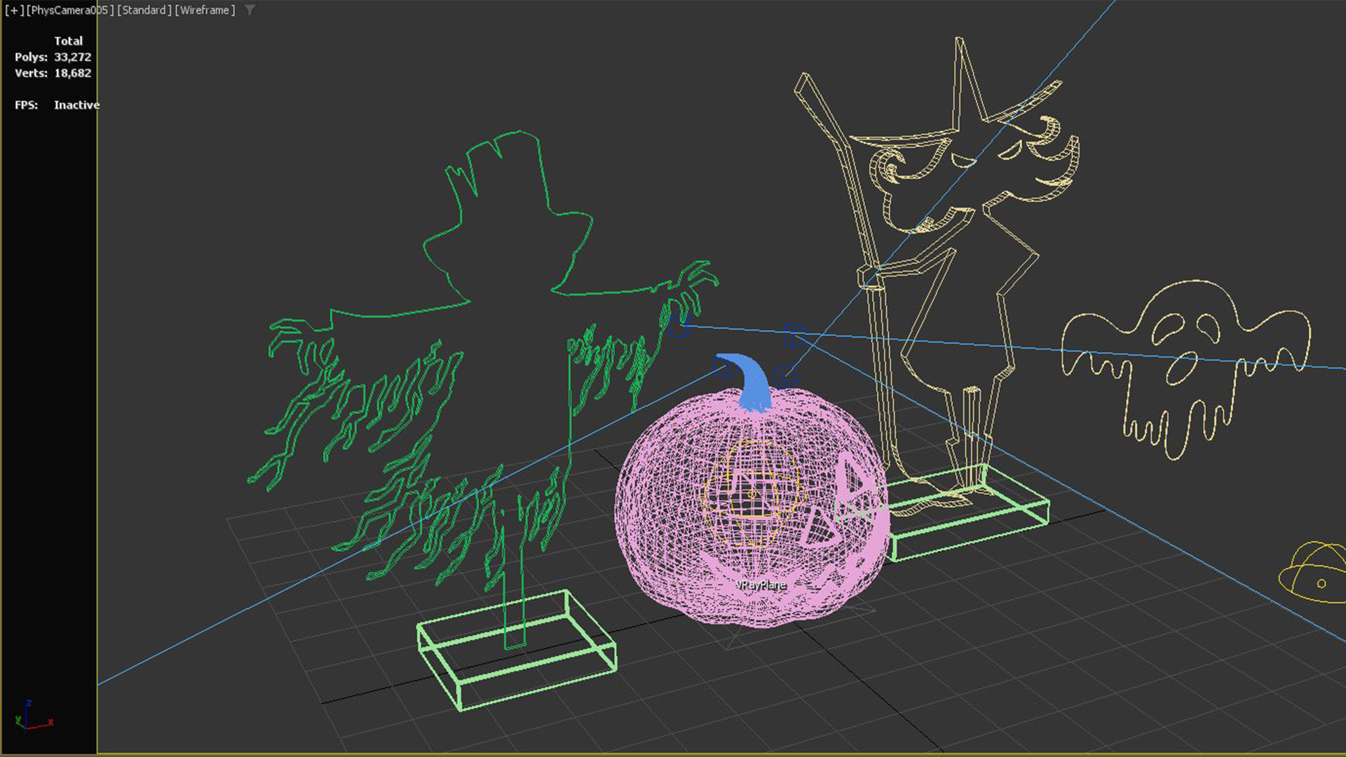This screenshot has height=757, width=1346.
Task: Open the Standard shading quality menu
Action: tap(144, 11)
